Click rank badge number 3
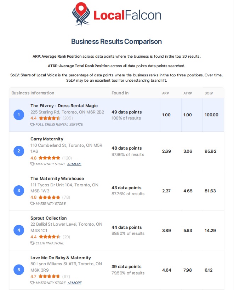 point(19,191)
